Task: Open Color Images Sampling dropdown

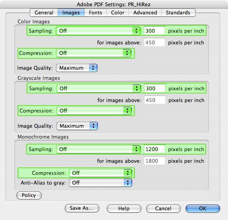Action: [98, 31]
